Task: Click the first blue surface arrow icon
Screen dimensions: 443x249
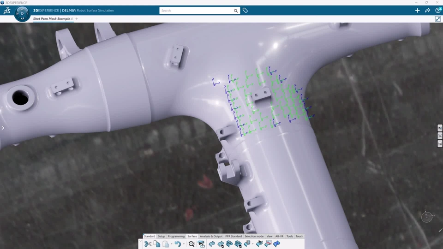Action: pyautogui.click(x=212, y=244)
